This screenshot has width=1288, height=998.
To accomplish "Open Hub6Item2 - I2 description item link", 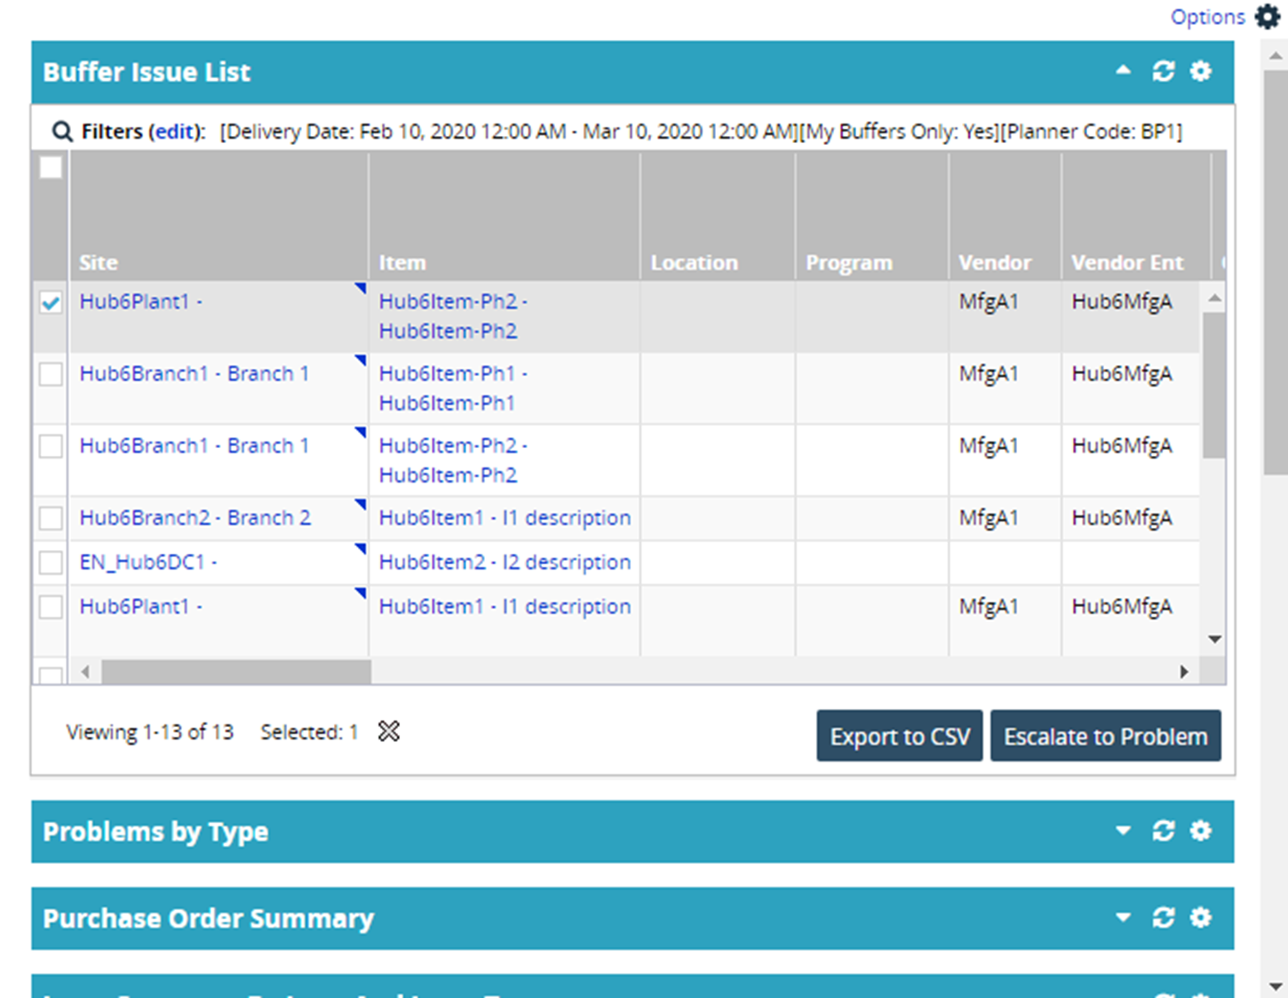I will point(505,563).
